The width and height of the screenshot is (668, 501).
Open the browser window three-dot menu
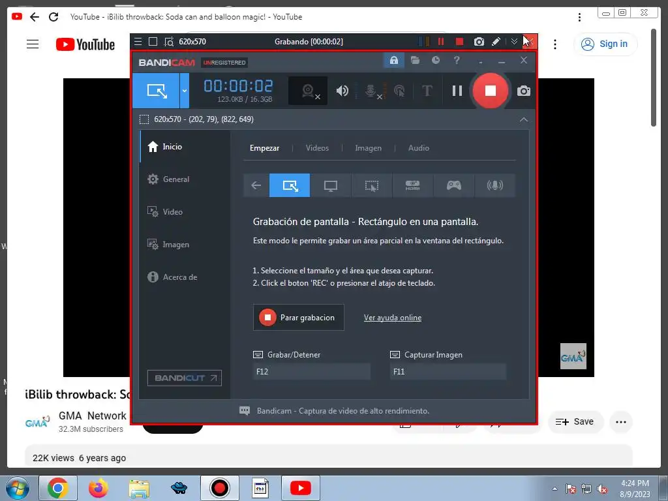tap(579, 17)
